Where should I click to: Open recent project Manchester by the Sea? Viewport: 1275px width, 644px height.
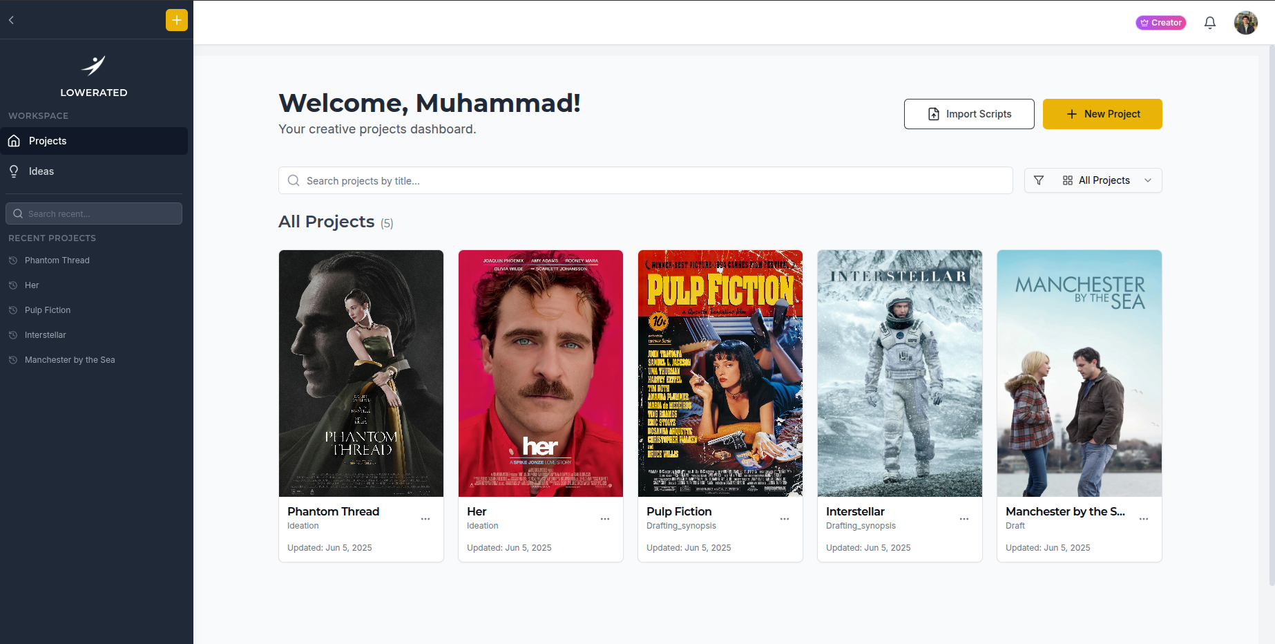coord(70,360)
